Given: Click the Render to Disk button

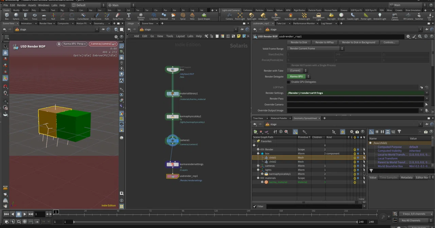Looking at the screenshot, I should pyautogui.click(x=299, y=43).
